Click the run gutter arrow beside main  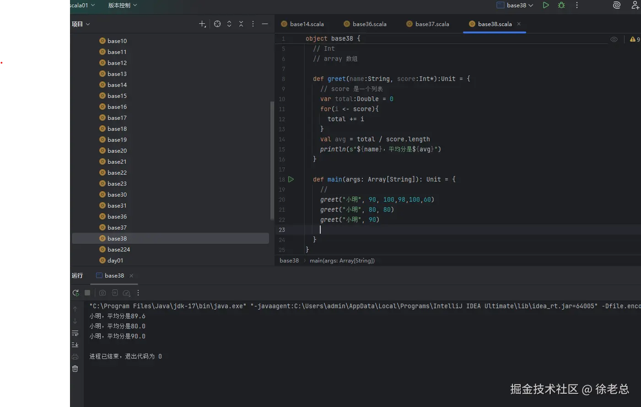coord(291,179)
